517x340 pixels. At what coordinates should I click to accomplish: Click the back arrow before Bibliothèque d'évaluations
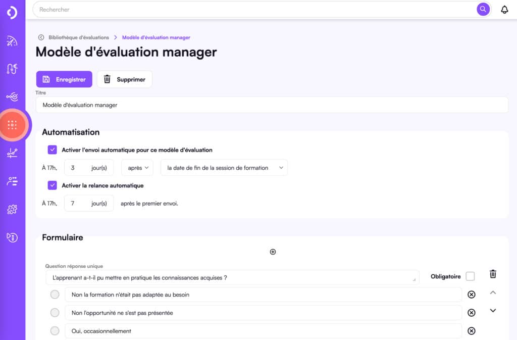click(41, 37)
